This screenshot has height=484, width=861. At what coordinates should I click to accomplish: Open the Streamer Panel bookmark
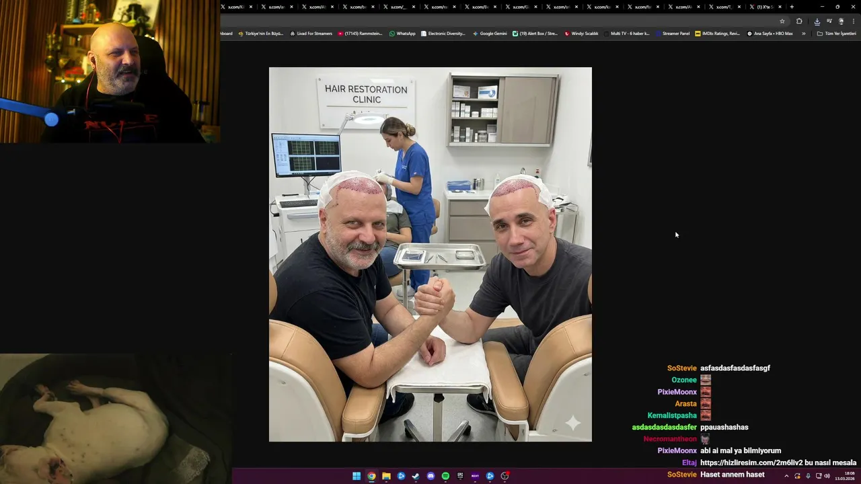[673, 34]
